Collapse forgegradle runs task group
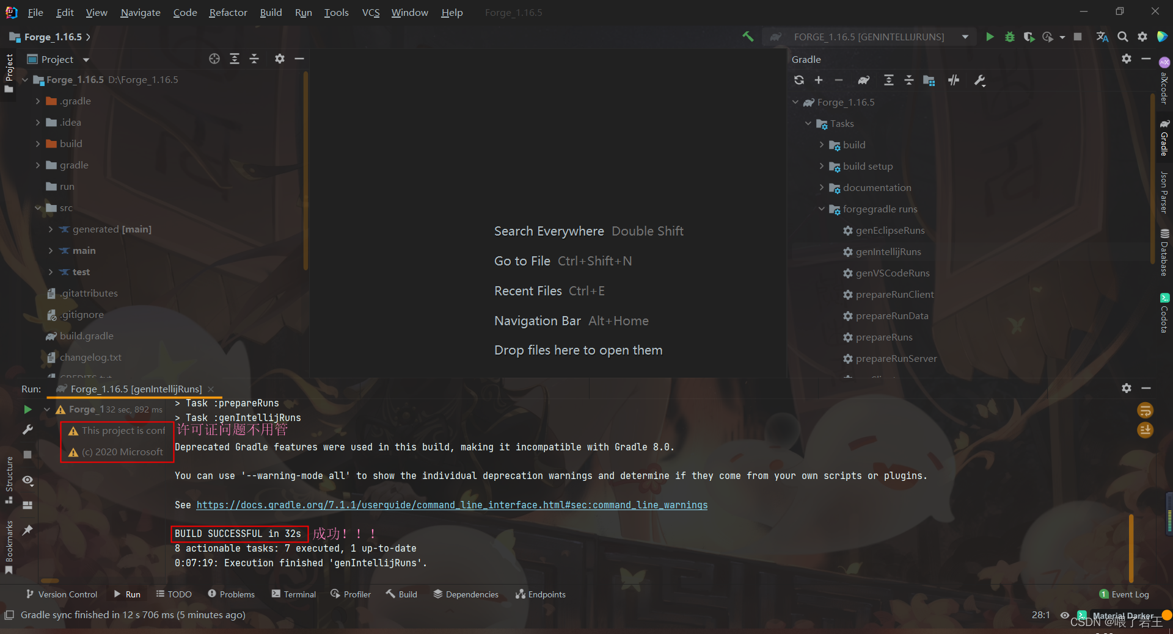Image resolution: width=1173 pixels, height=634 pixels. click(x=822, y=209)
